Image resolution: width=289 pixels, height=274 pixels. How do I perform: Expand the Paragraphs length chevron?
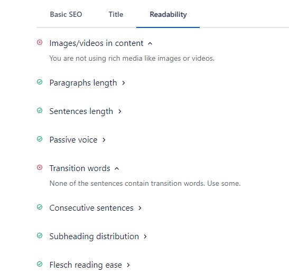124,83
